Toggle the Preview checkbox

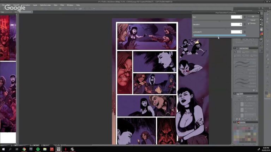249,24
